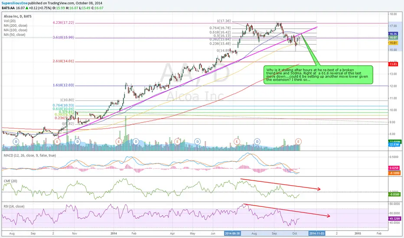Click the dividend D marker above the second Aug label
The width and height of the screenshot is (404, 238).
click(257, 142)
